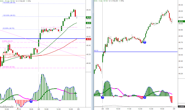The width and height of the screenshot is (185, 110).
Task: Click the 48.55 line label on the 5-min chart
Action: [x=96, y=51]
